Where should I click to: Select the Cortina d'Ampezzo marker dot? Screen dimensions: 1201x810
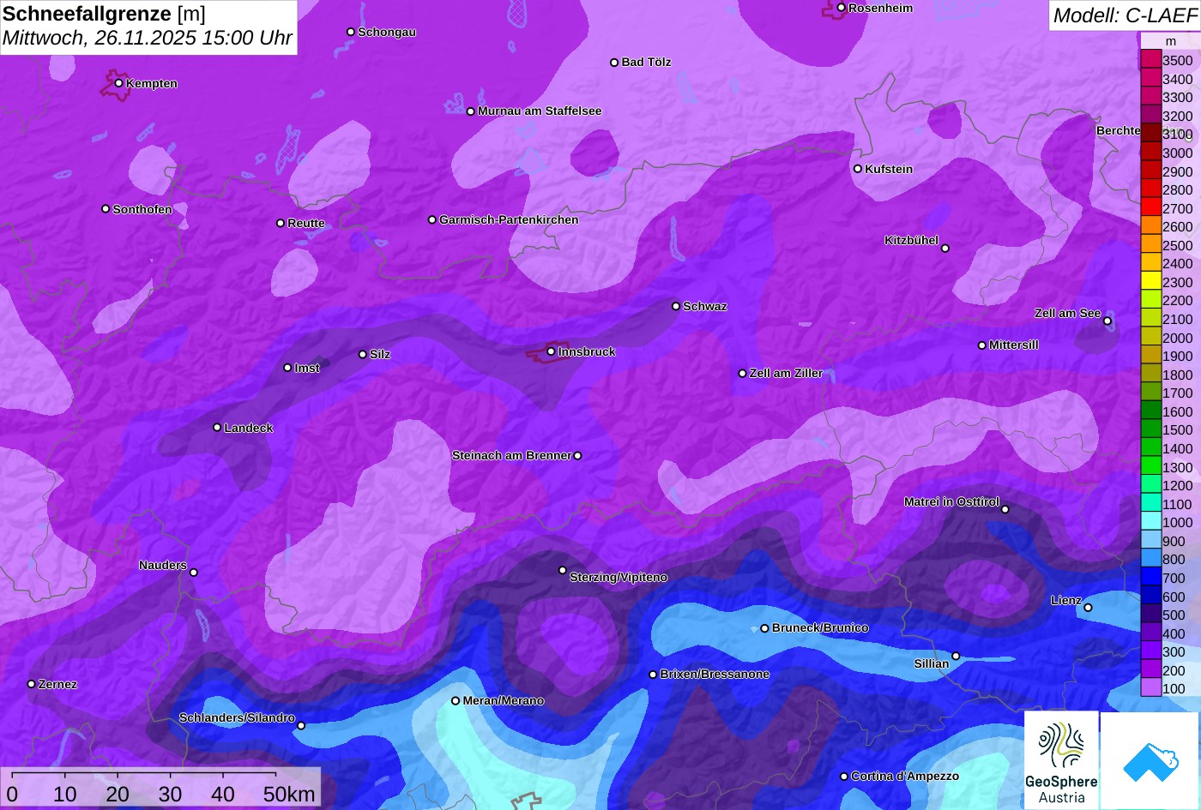pos(843,777)
